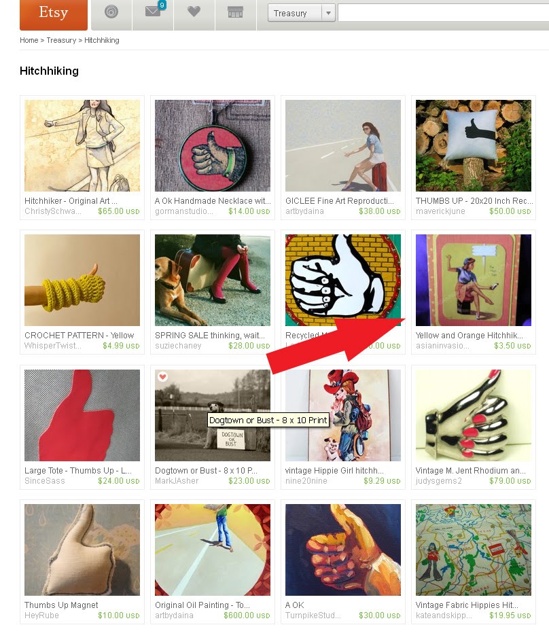
Task: Visit seller suziechaney shop link
Action: pos(178,346)
